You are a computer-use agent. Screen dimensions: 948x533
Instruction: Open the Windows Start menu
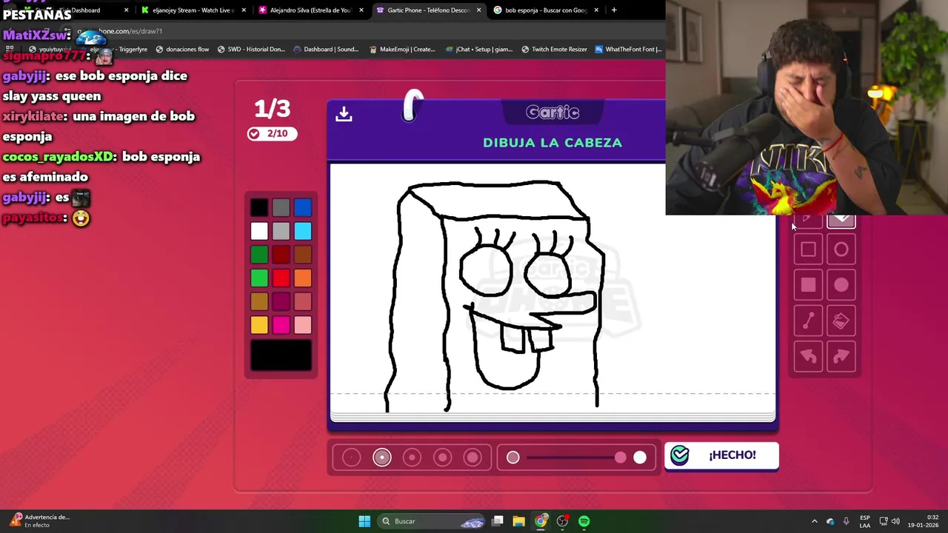tap(364, 521)
